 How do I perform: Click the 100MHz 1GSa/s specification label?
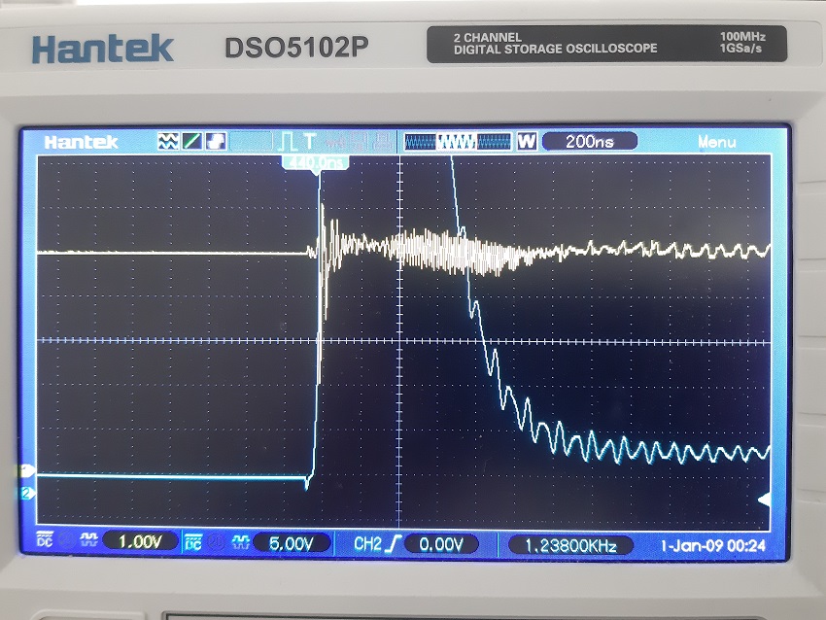[741, 43]
